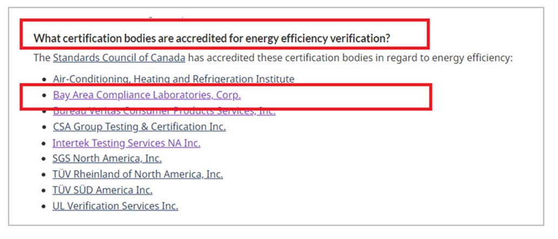Open SGS North America, Inc. link
Viewport: 558px width, 239px height.
(x=107, y=158)
